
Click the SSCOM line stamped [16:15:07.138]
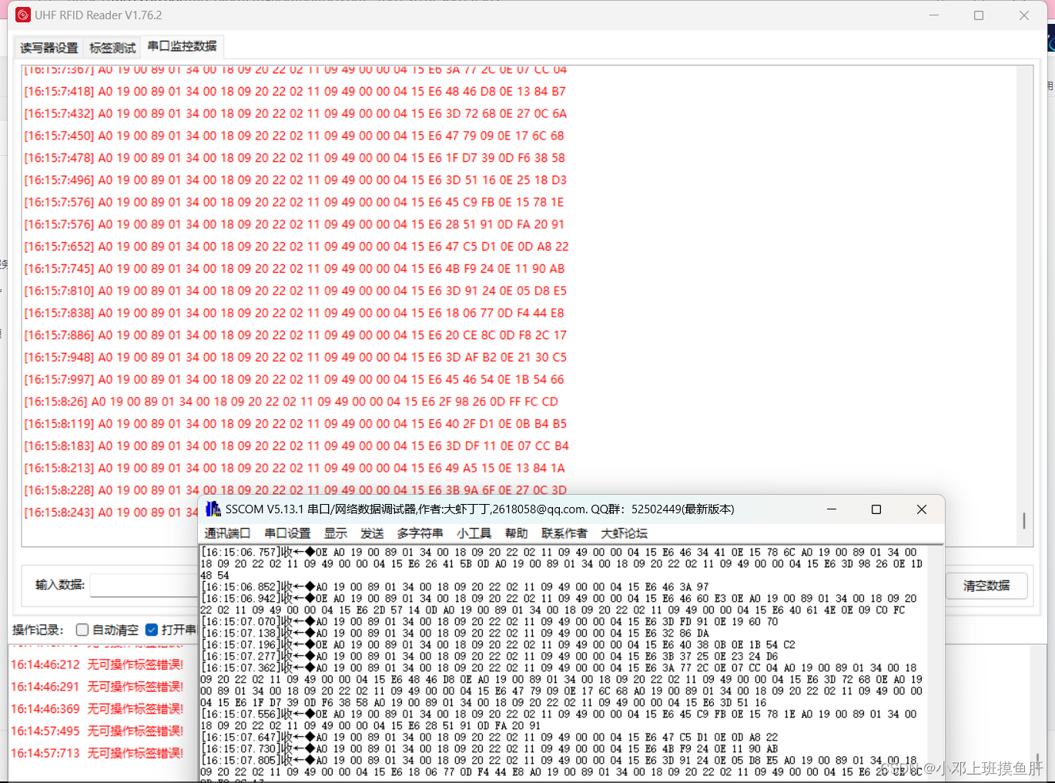click(x=455, y=633)
